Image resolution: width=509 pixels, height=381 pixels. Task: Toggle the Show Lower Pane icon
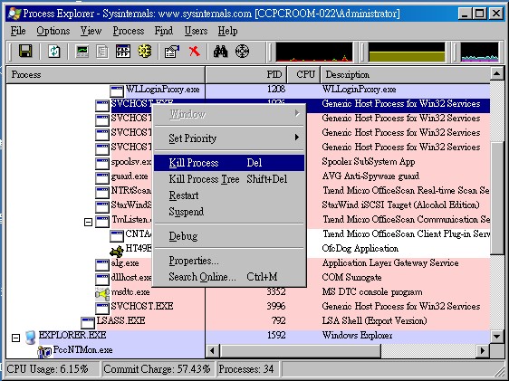click(123, 52)
